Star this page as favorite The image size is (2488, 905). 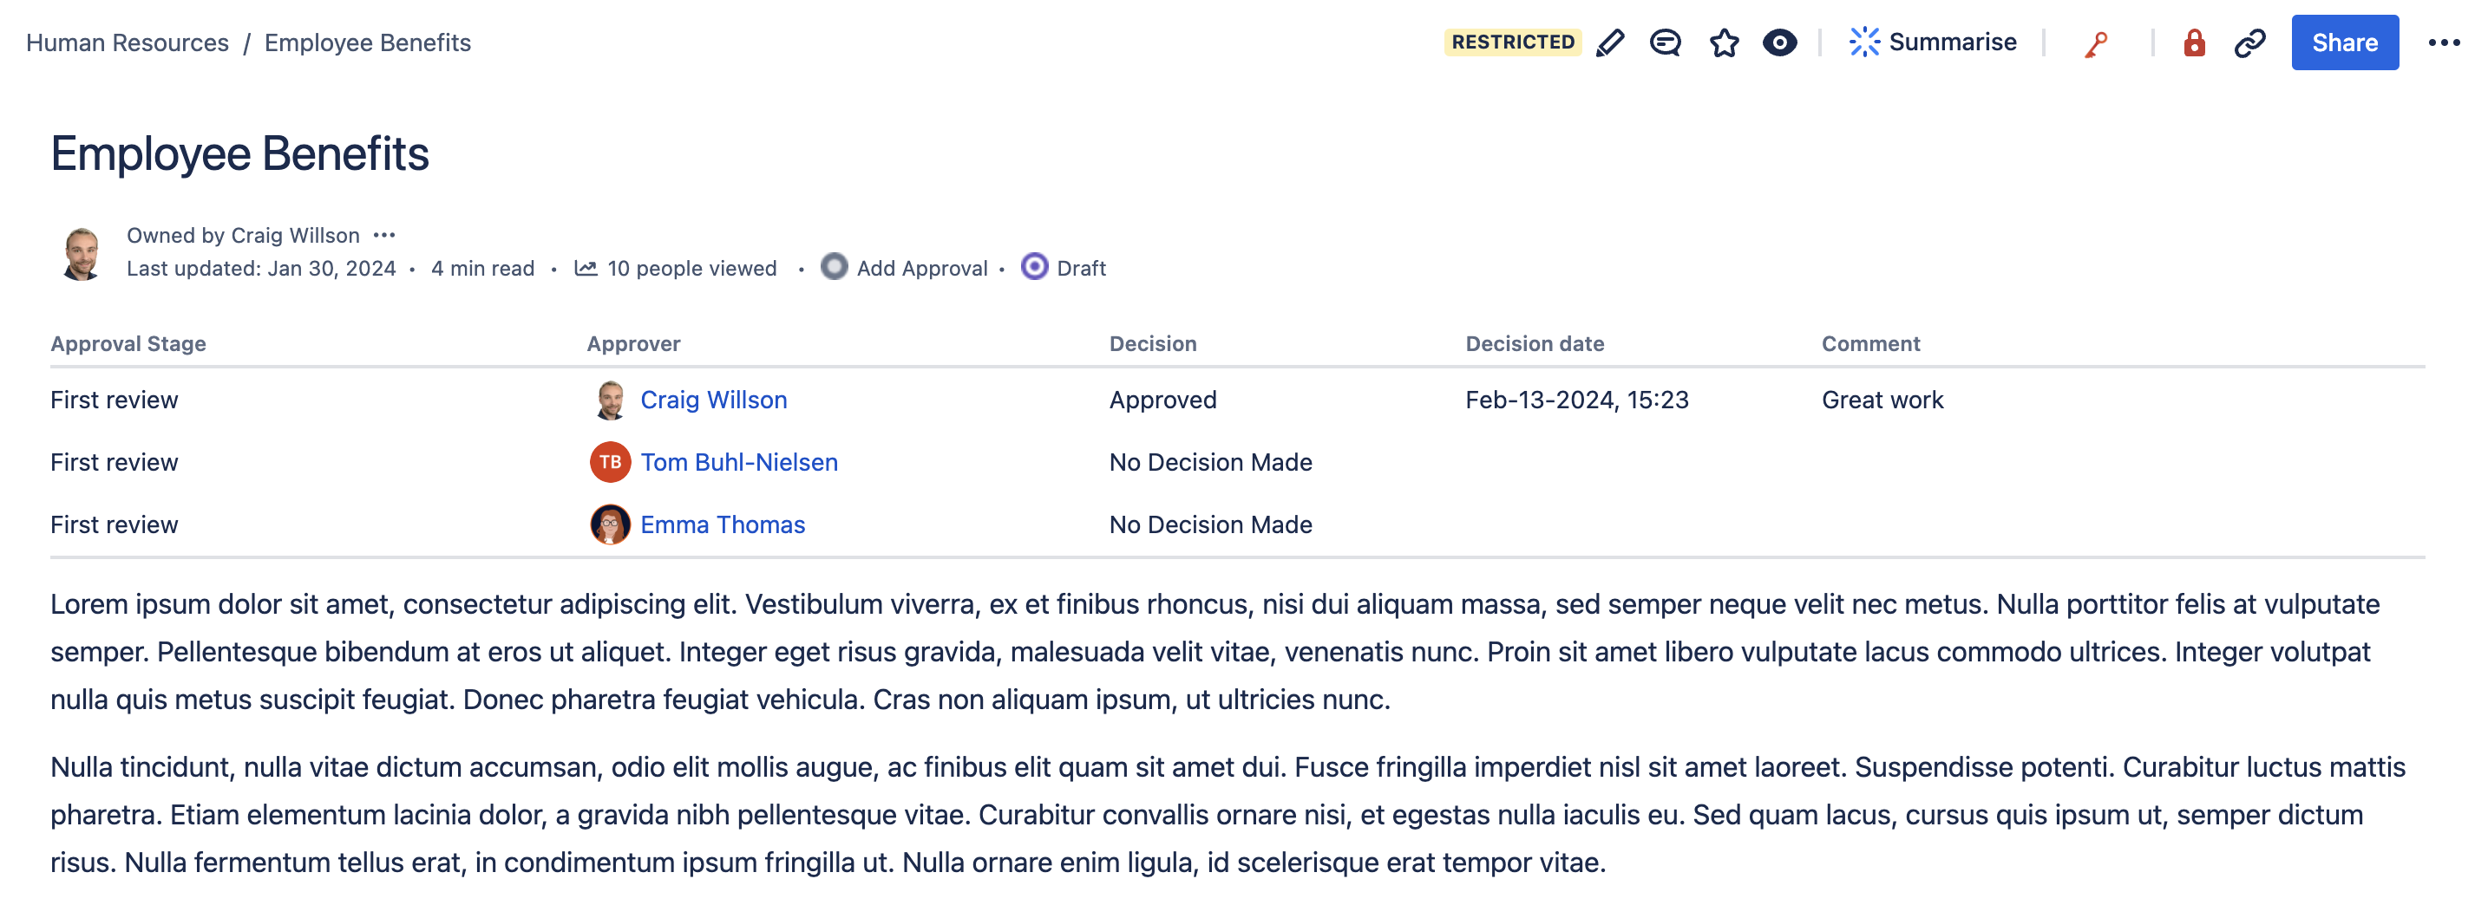click(x=1724, y=42)
